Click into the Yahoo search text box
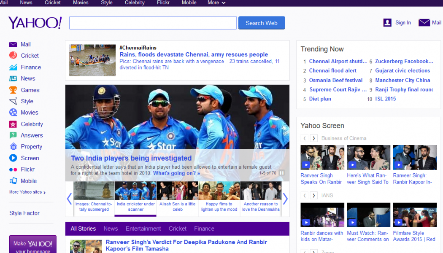This screenshot has width=443, height=253. pos(153,23)
